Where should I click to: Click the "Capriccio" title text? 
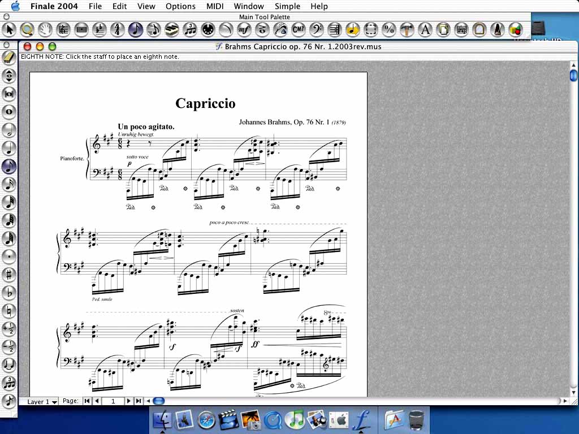pos(205,103)
